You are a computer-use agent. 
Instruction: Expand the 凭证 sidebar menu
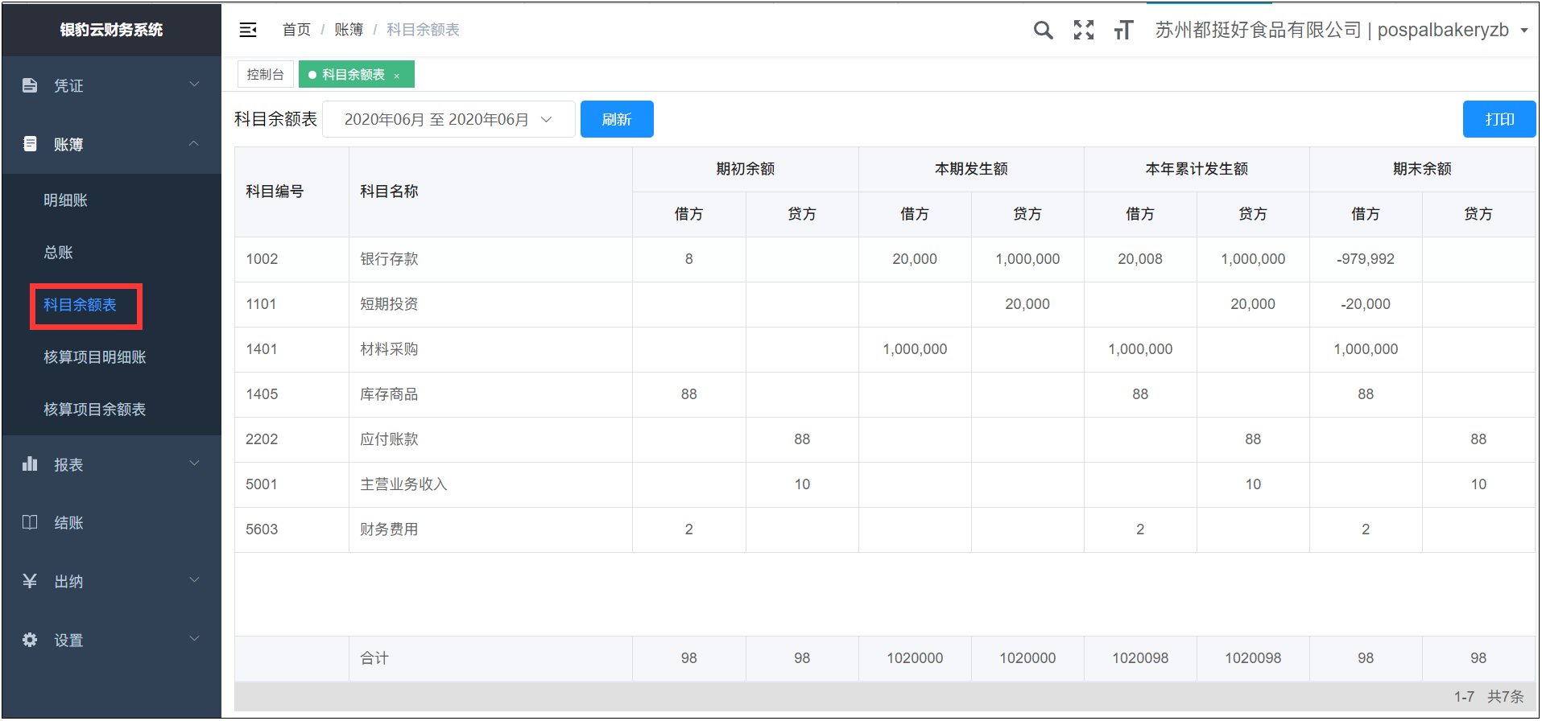tap(193, 84)
